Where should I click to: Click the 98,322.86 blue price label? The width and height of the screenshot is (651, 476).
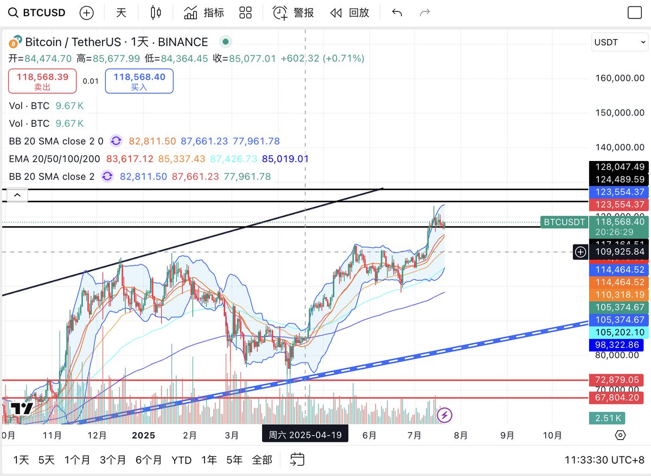616,345
